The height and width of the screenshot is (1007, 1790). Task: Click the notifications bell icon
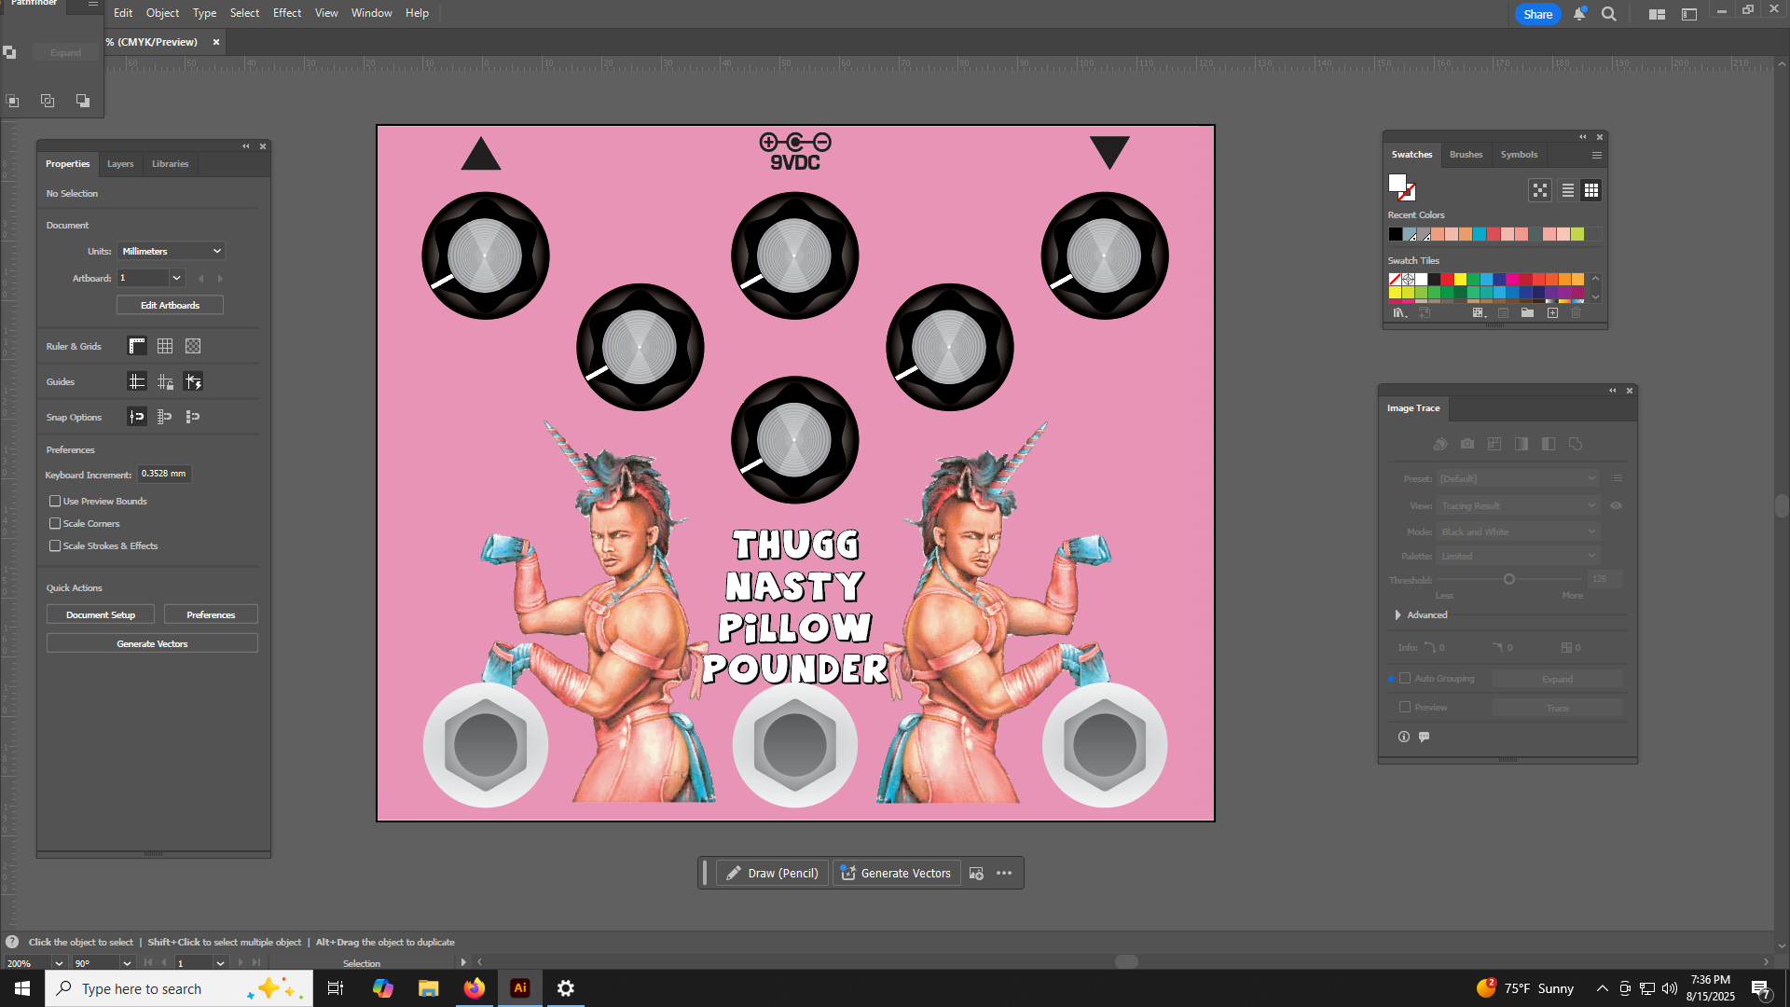(x=1579, y=14)
